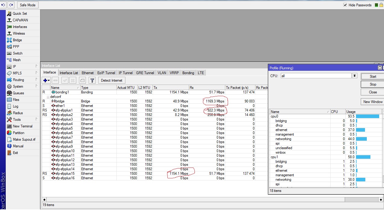The height and width of the screenshot is (210, 384).
Task: Click the Detect Internet button
Action: click(111, 80)
